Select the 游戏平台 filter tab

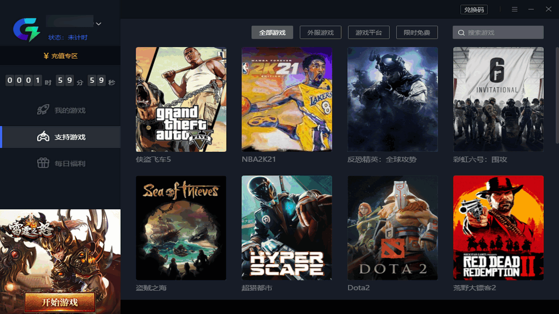(369, 32)
